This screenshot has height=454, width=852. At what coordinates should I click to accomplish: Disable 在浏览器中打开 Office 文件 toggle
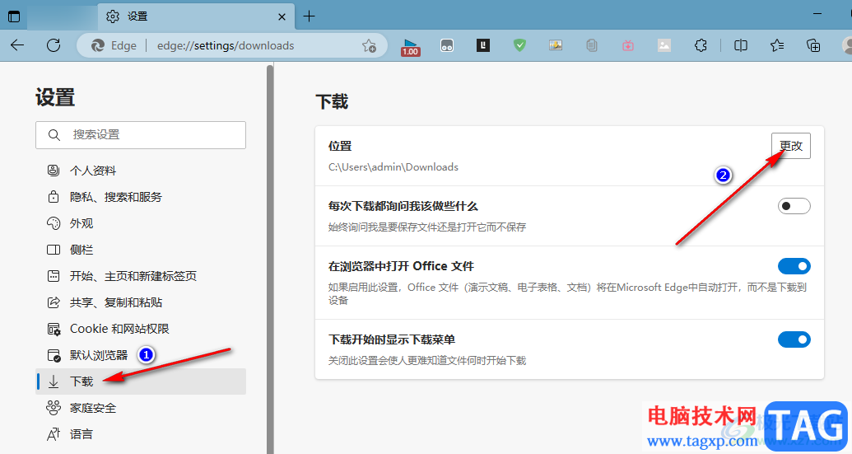pos(794,266)
